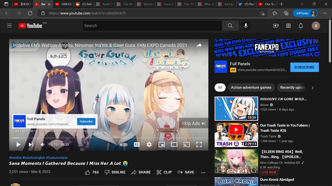Open the Create video icon
Screen dimensions: 332x186
[x=275, y=26]
